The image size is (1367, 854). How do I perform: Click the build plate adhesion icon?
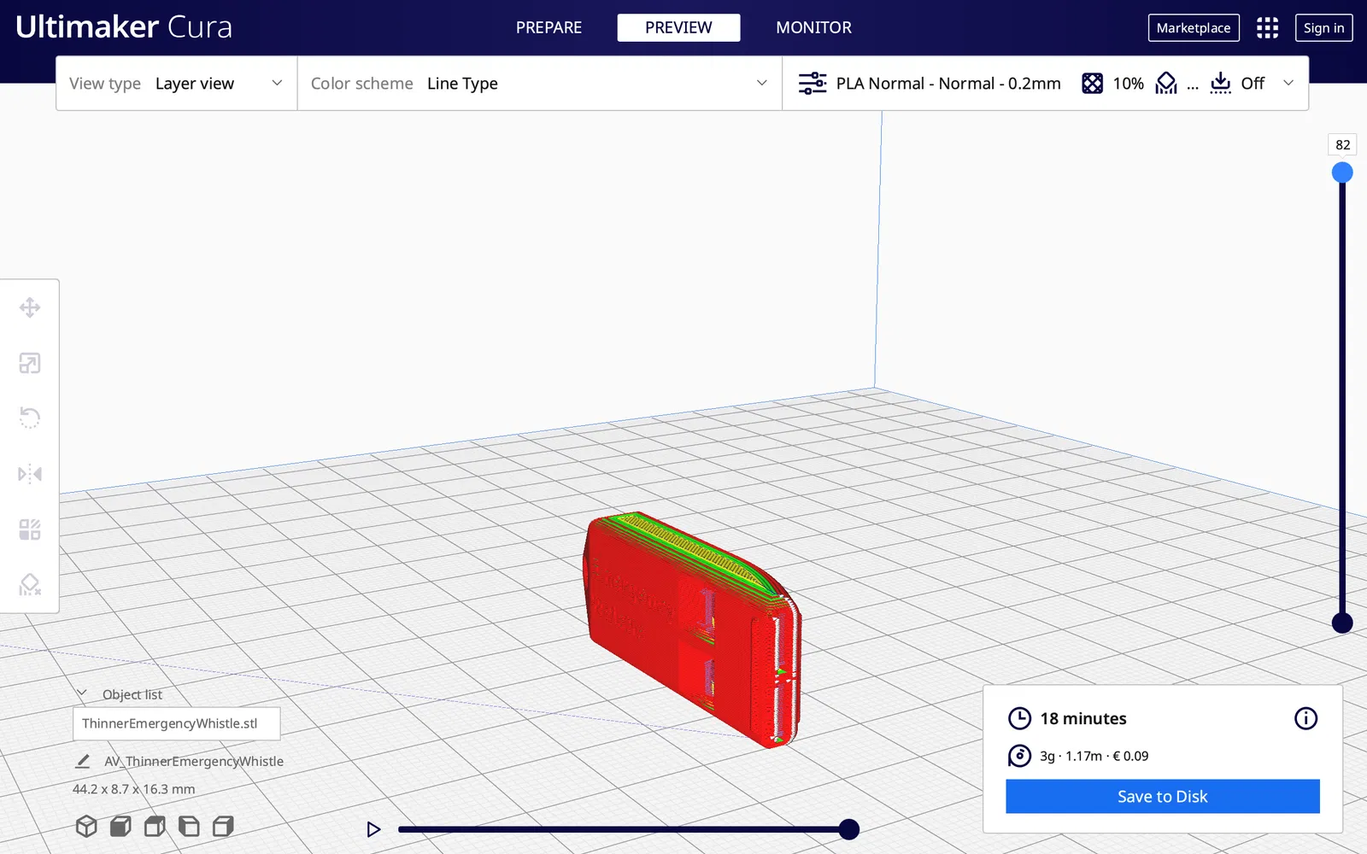(1221, 83)
